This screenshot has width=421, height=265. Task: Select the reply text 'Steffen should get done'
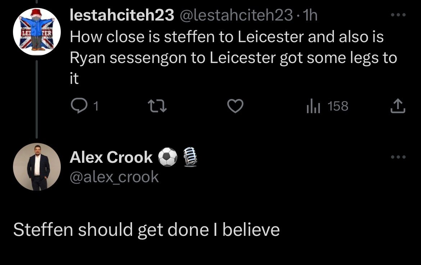pos(111,230)
